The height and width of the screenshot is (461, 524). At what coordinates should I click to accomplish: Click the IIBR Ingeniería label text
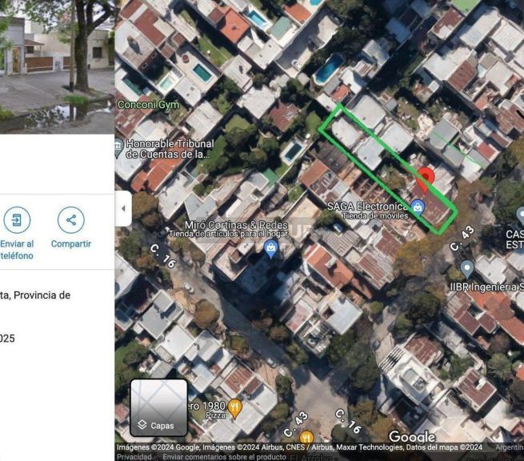click(486, 287)
